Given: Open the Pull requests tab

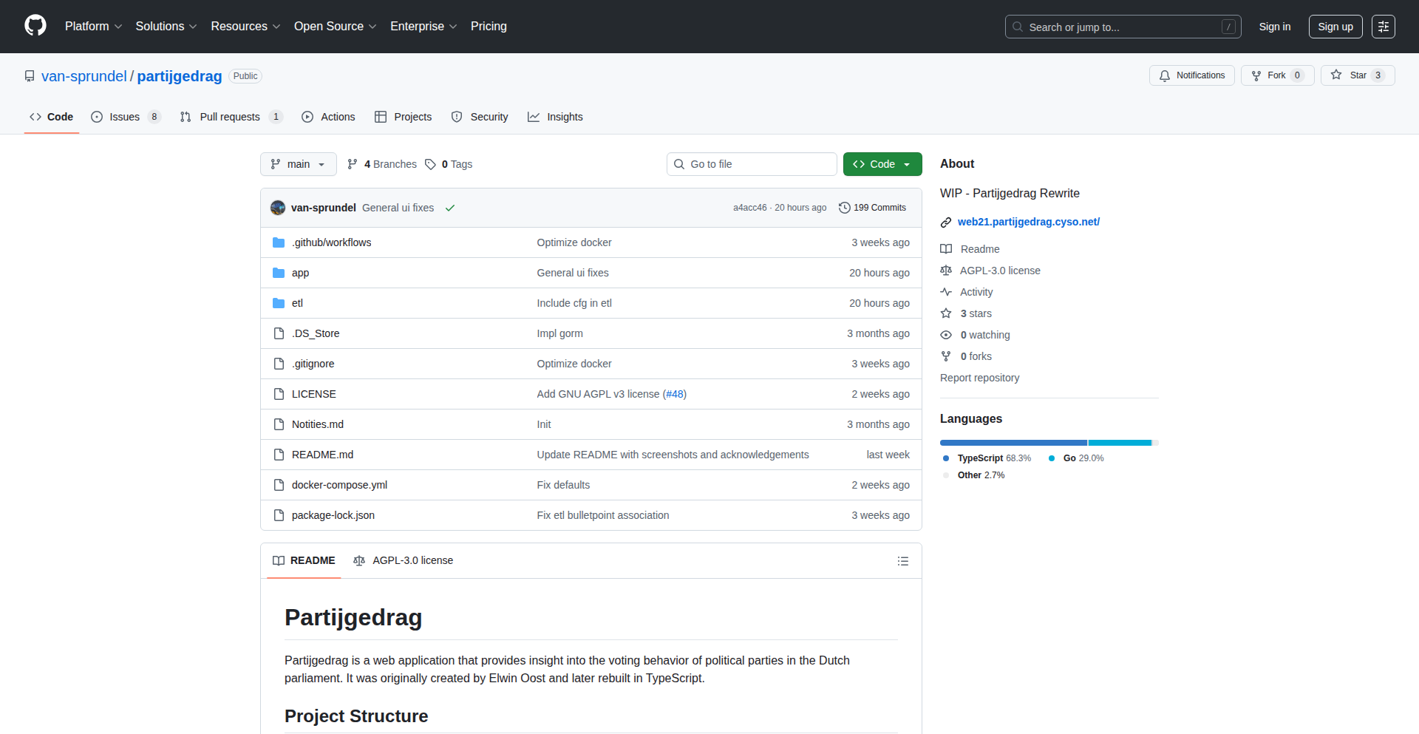Looking at the screenshot, I should pos(230,117).
